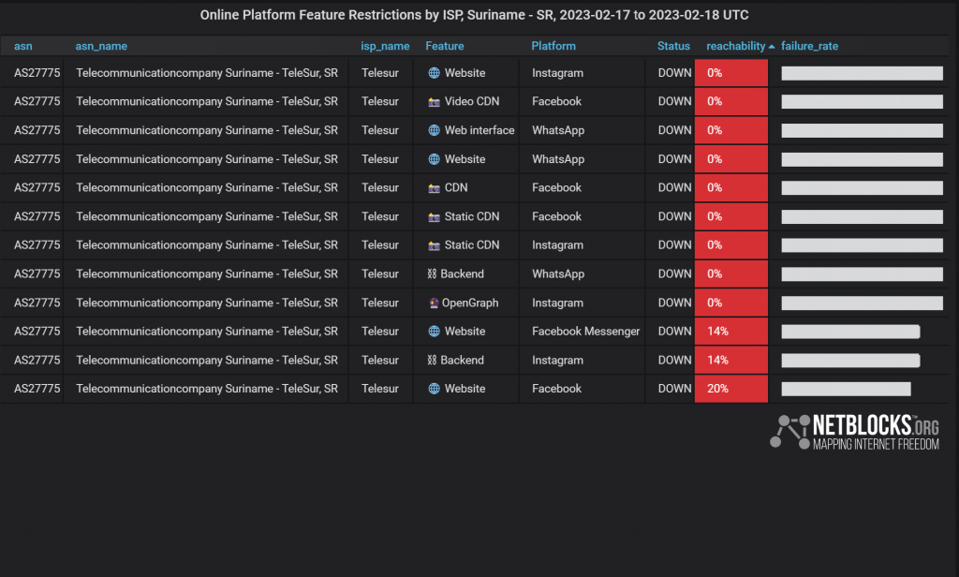Sort table by asn column header
959x577 pixels.
23,46
